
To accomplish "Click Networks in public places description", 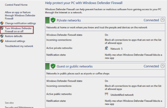I will tap(78, 74).
